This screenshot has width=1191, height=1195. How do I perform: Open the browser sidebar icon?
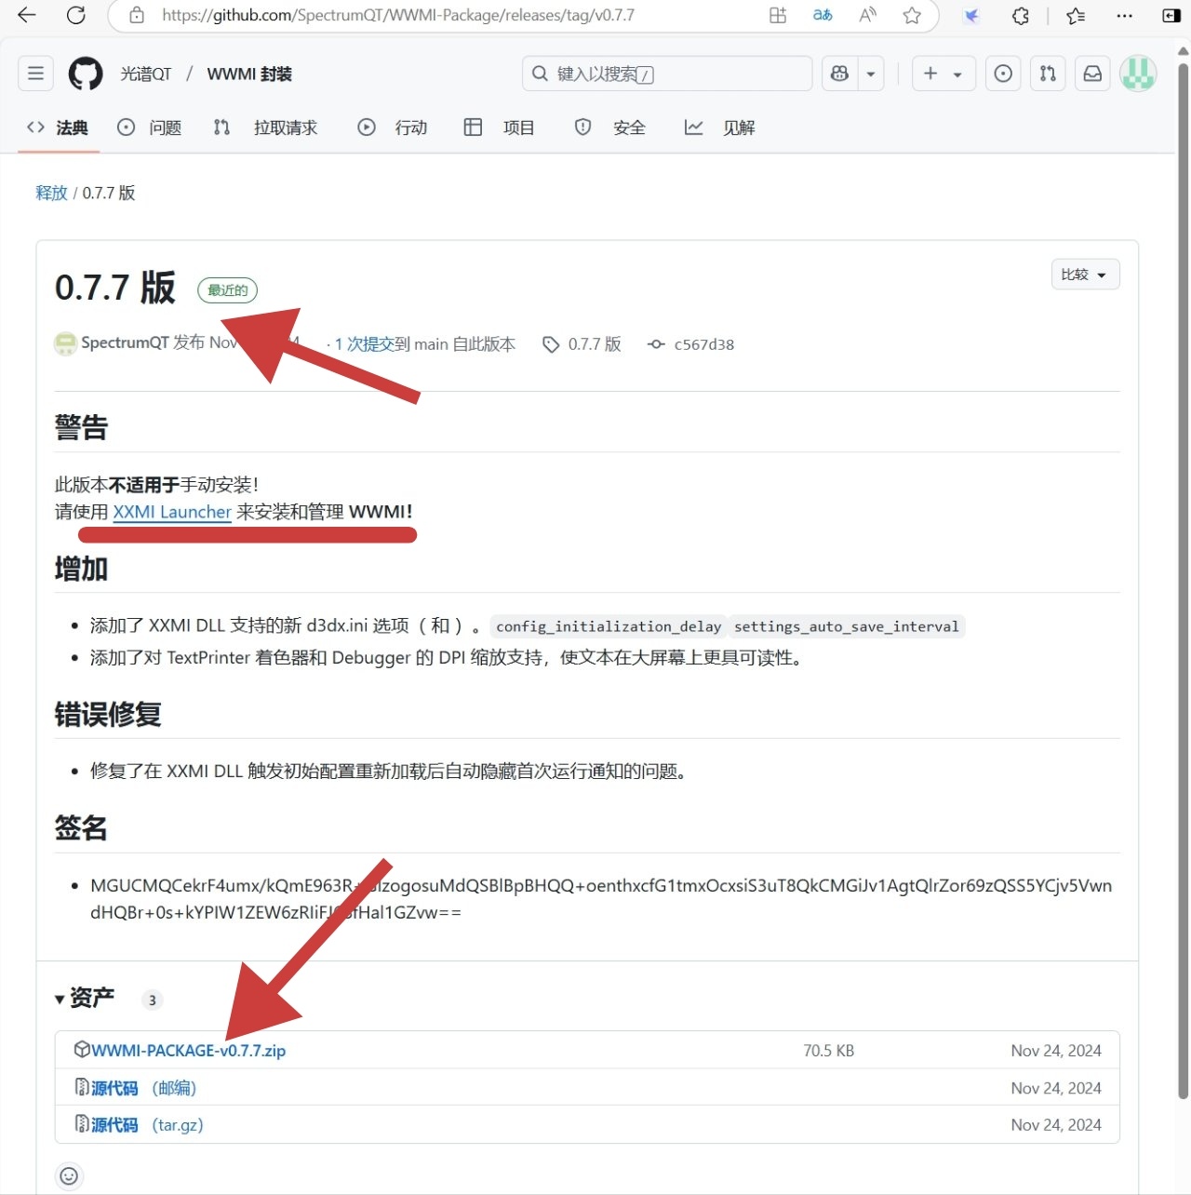point(1171,15)
